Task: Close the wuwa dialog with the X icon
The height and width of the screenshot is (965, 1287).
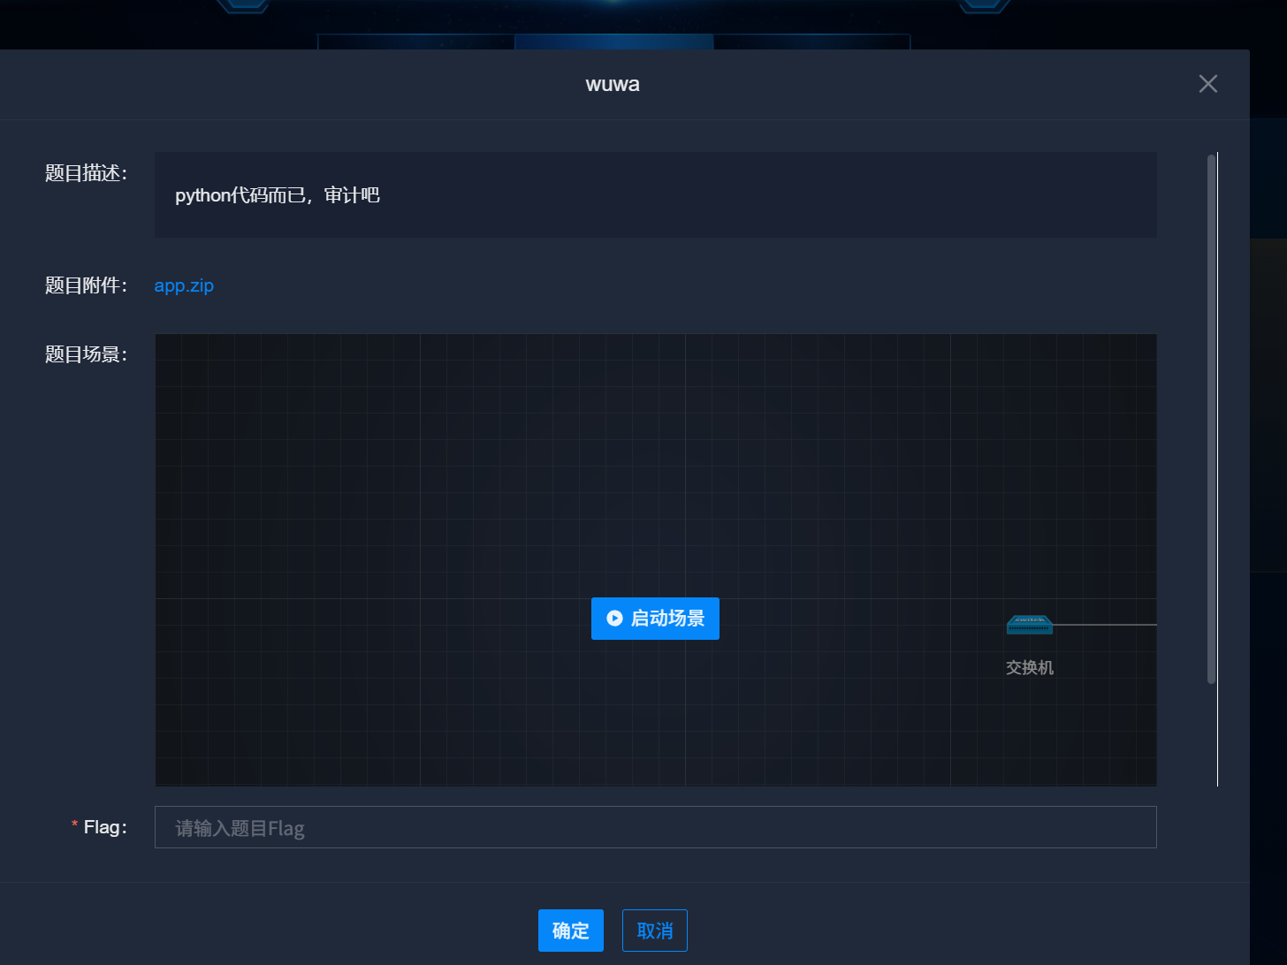Action: click(1207, 84)
